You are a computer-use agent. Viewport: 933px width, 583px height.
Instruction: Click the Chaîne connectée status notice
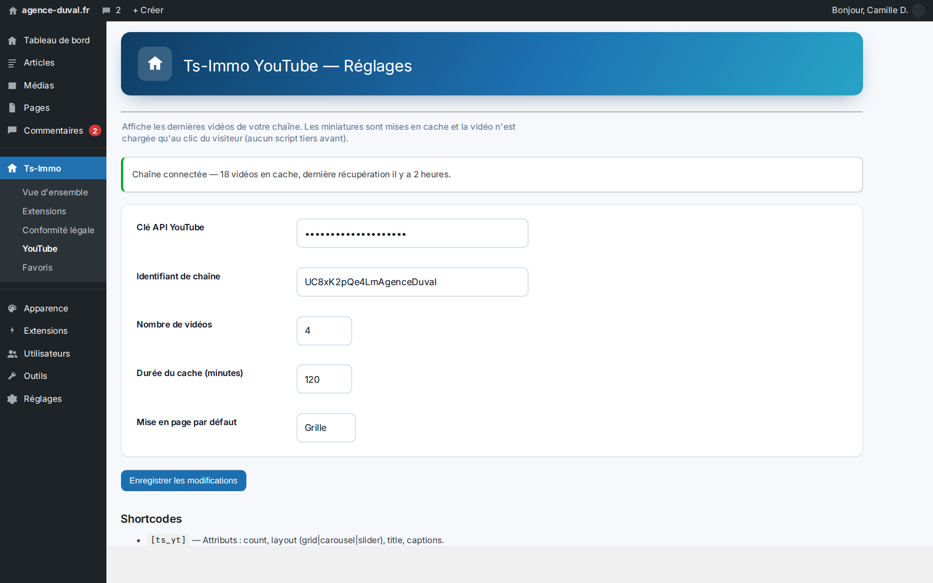point(492,174)
